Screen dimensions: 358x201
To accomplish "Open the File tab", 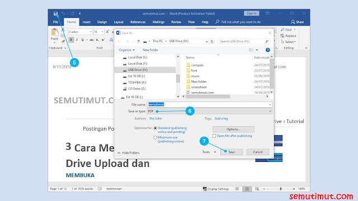I will tap(55, 22).
